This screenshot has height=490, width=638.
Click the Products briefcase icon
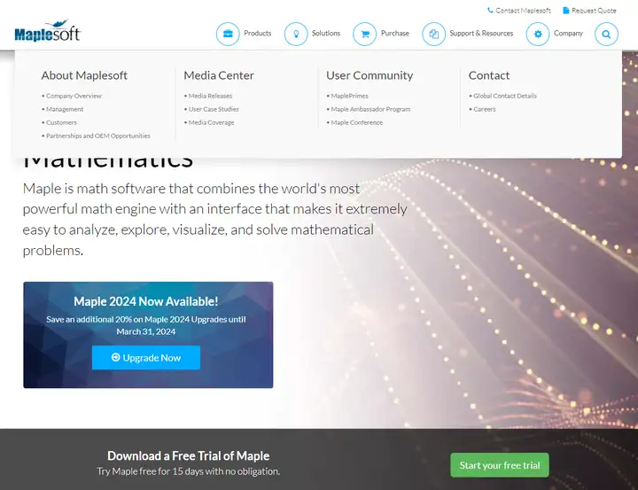(x=228, y=34)
